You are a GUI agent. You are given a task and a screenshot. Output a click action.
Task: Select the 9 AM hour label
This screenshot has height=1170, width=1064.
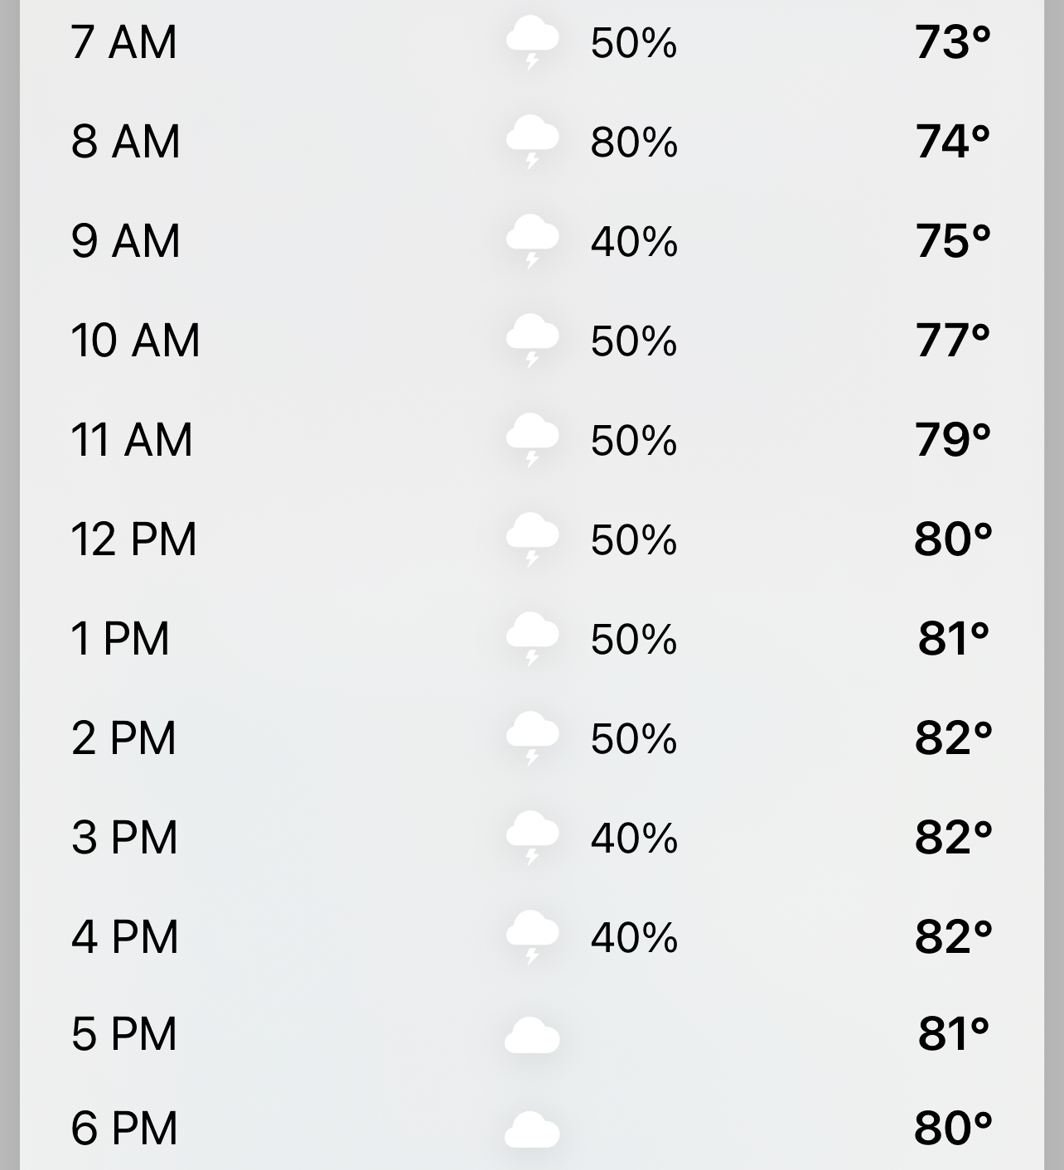pos(125,241)
